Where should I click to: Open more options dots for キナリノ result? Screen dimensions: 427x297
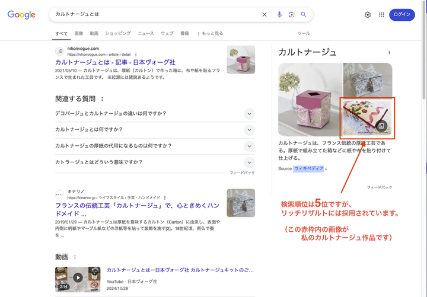(165, 197)
